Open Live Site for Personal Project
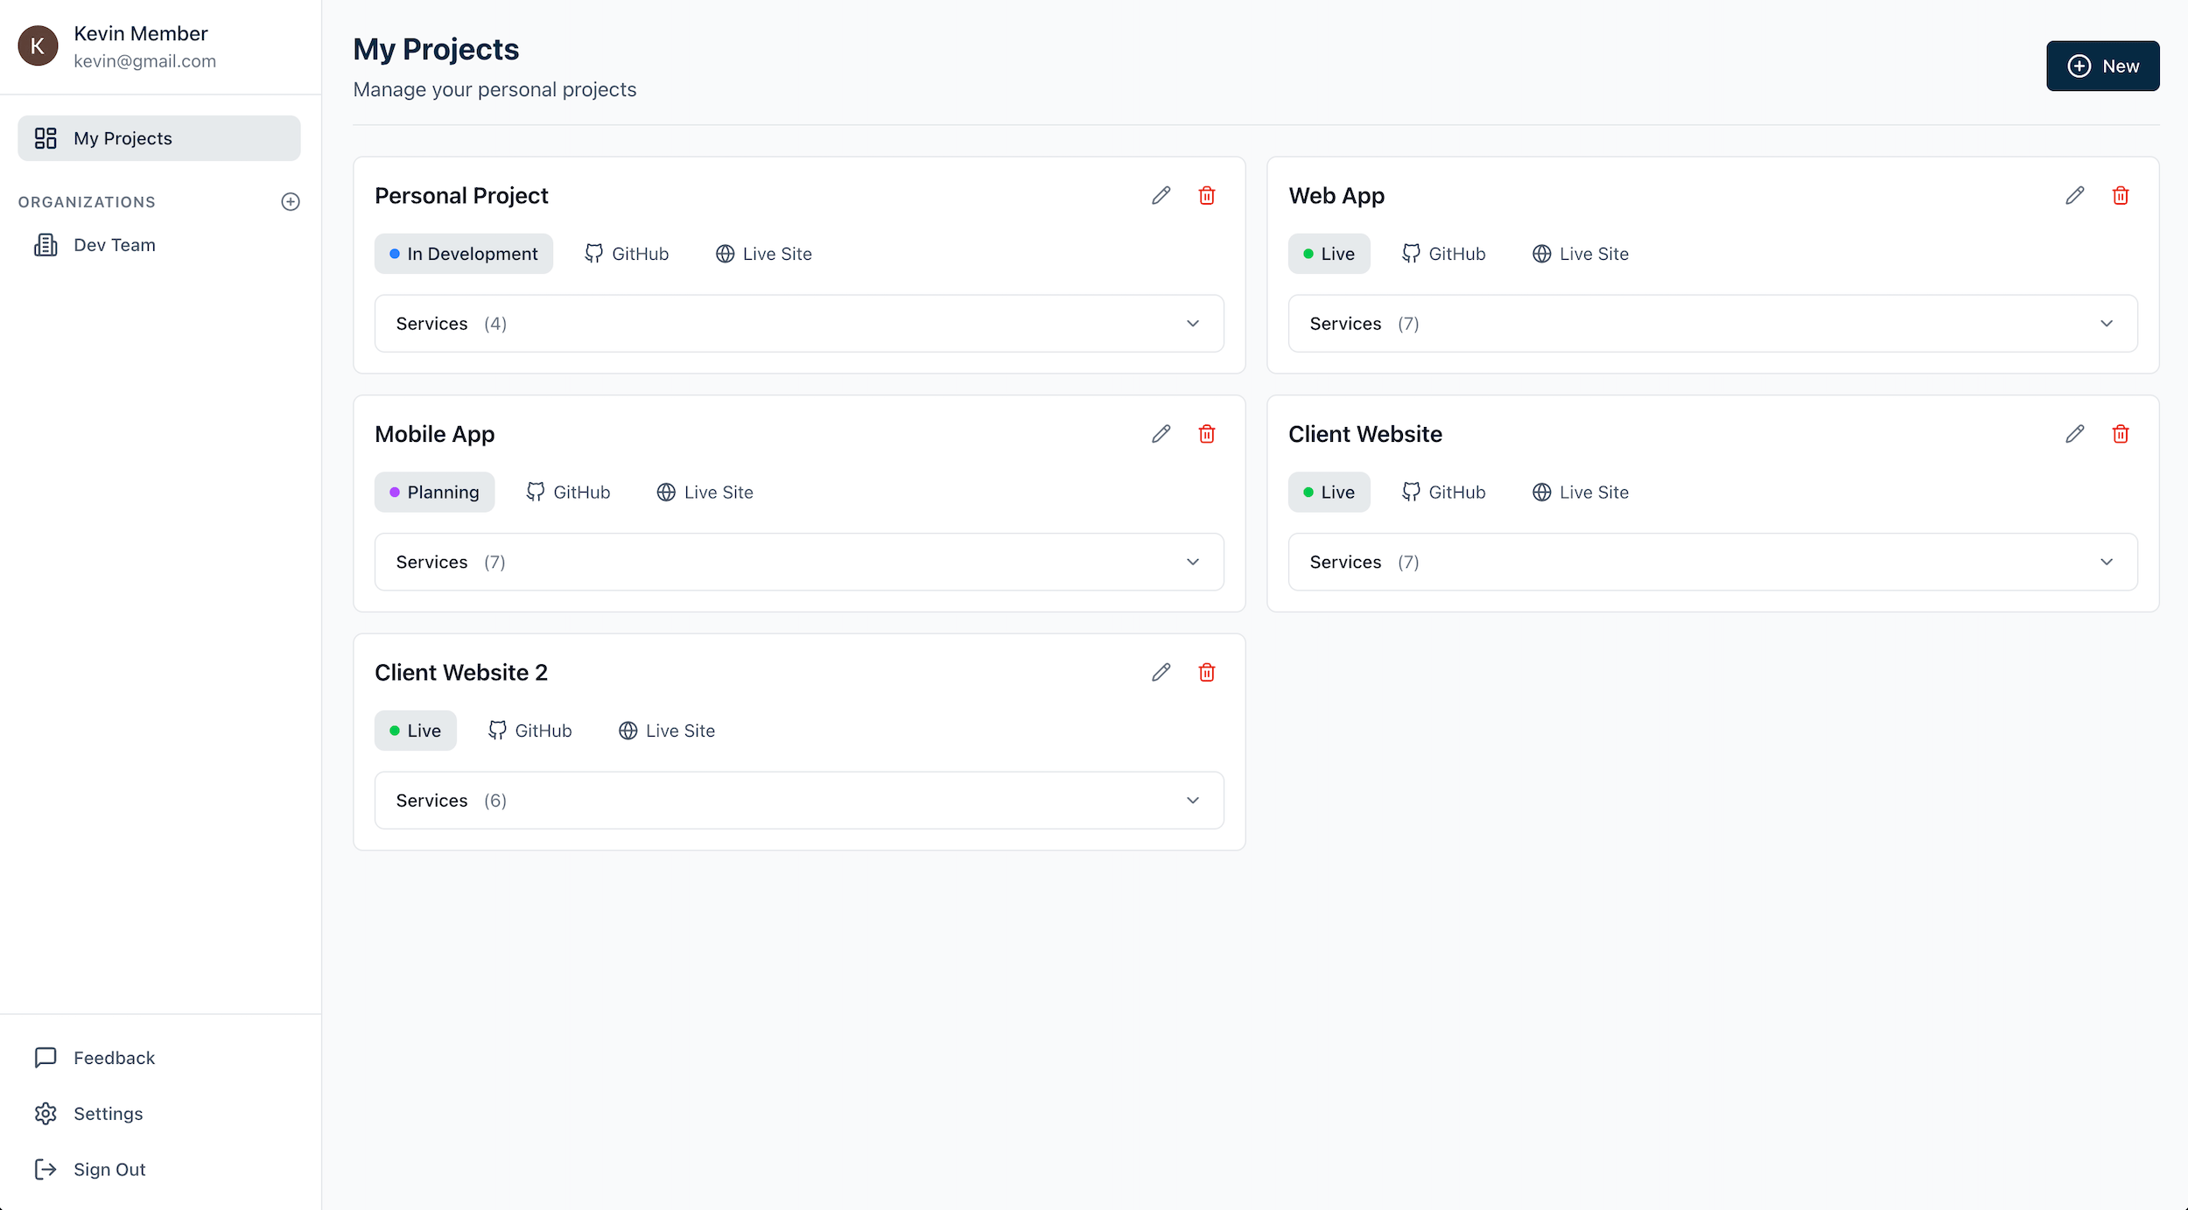 764,254
